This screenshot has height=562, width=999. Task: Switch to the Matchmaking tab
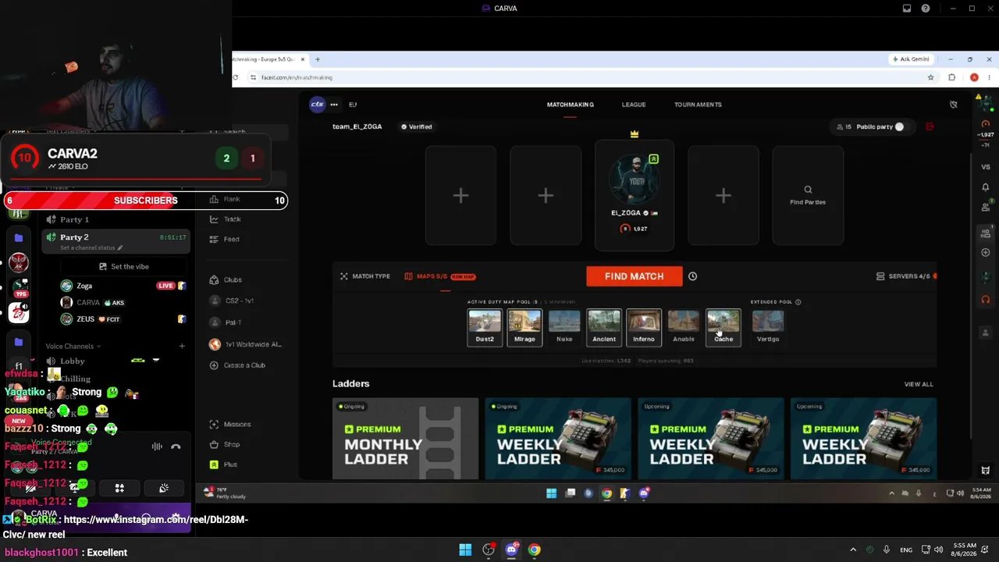(x=571, y=105)
